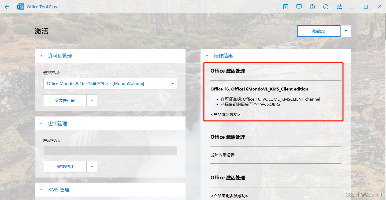The height and width of the screenshot is (200, 386).
Task: Click the 安装密钥 button
Action: point(65,167)
